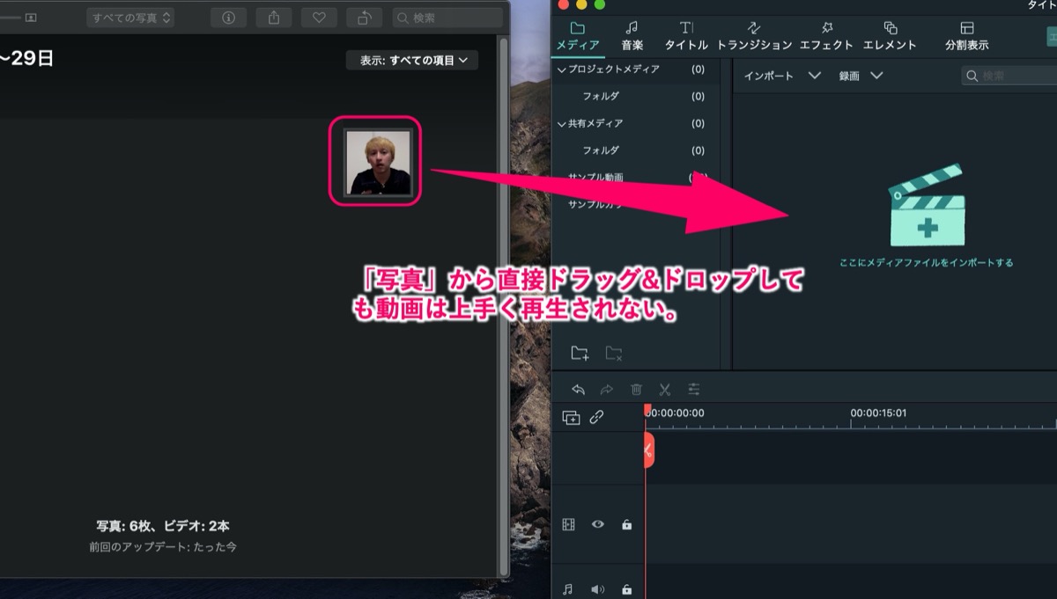Click the 写真: 6枚、ビデオ: 2本 text
Viewport: 1057px width, 599px height.
pyautogui.click(x=163, y=526)
